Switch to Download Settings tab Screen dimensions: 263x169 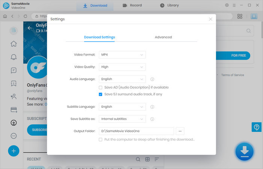(100, 37)
